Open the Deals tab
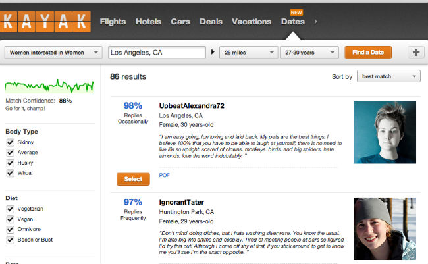The width and height of the screenshot is (428, 264). coord(211,22)
